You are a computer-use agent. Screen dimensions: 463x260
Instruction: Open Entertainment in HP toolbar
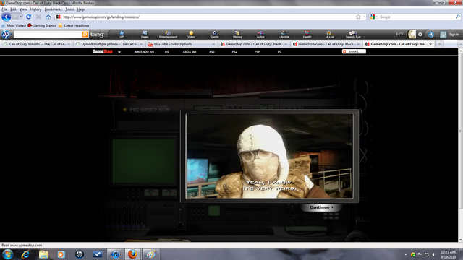click(x=168, y=35)
